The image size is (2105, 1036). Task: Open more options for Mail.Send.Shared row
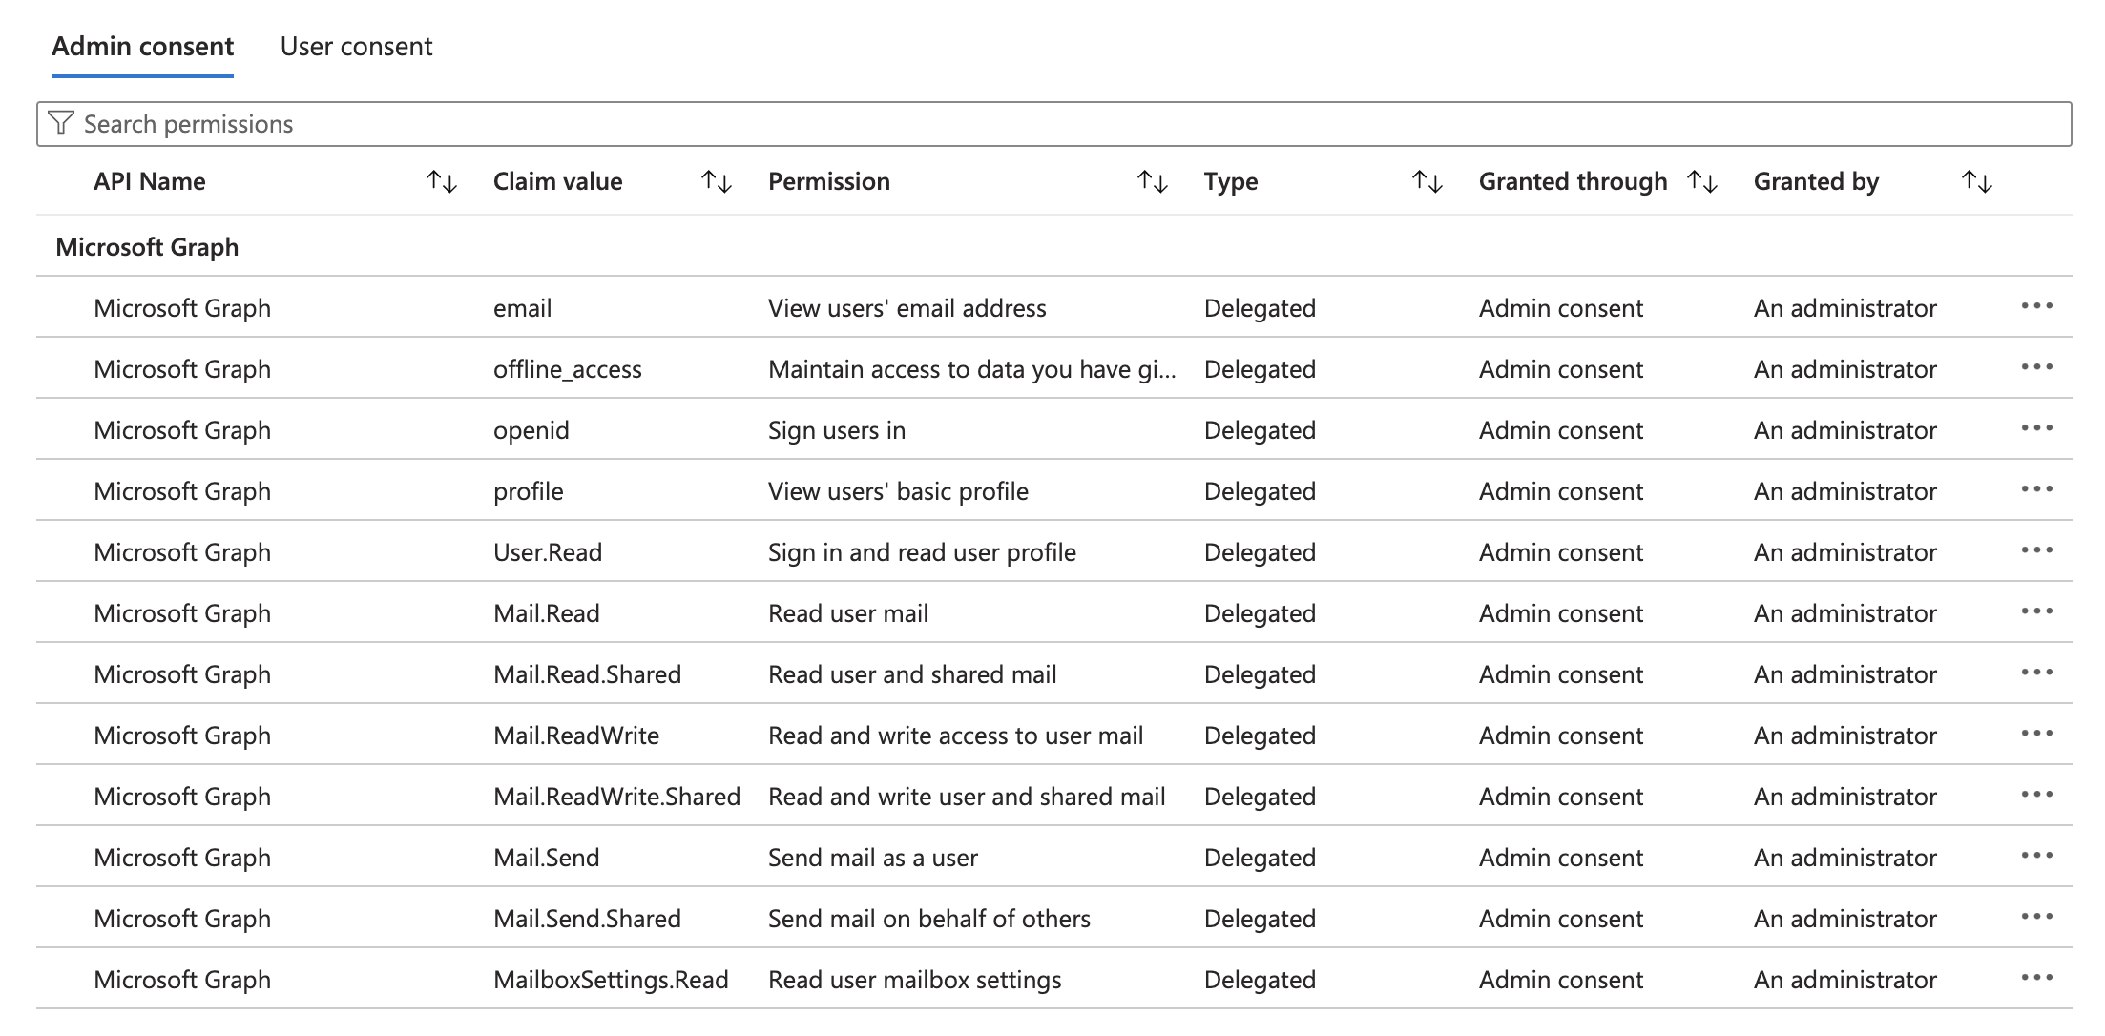pyautogui.click(x=2037, y=917)
